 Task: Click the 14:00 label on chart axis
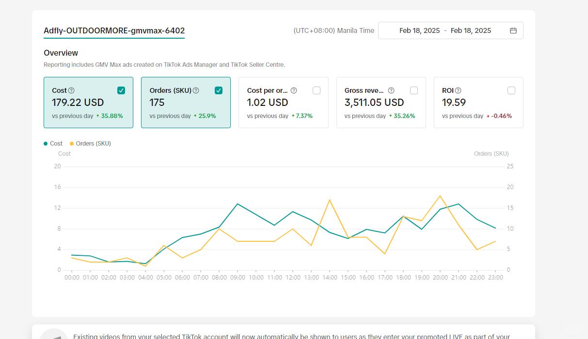(x=330, y=278)
